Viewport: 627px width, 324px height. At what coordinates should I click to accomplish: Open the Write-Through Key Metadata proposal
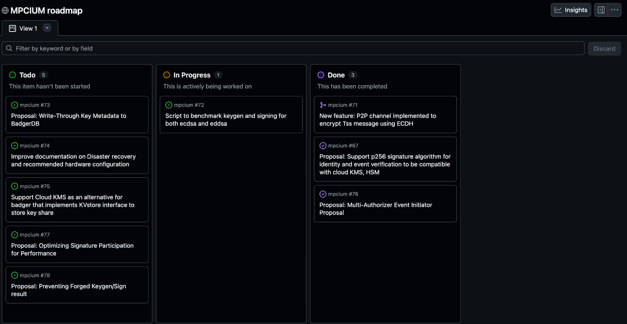tap(69, 119)
